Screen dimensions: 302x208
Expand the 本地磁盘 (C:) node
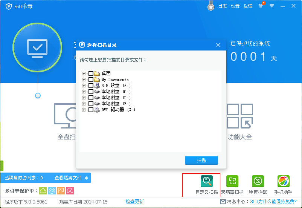coord(84,92)
